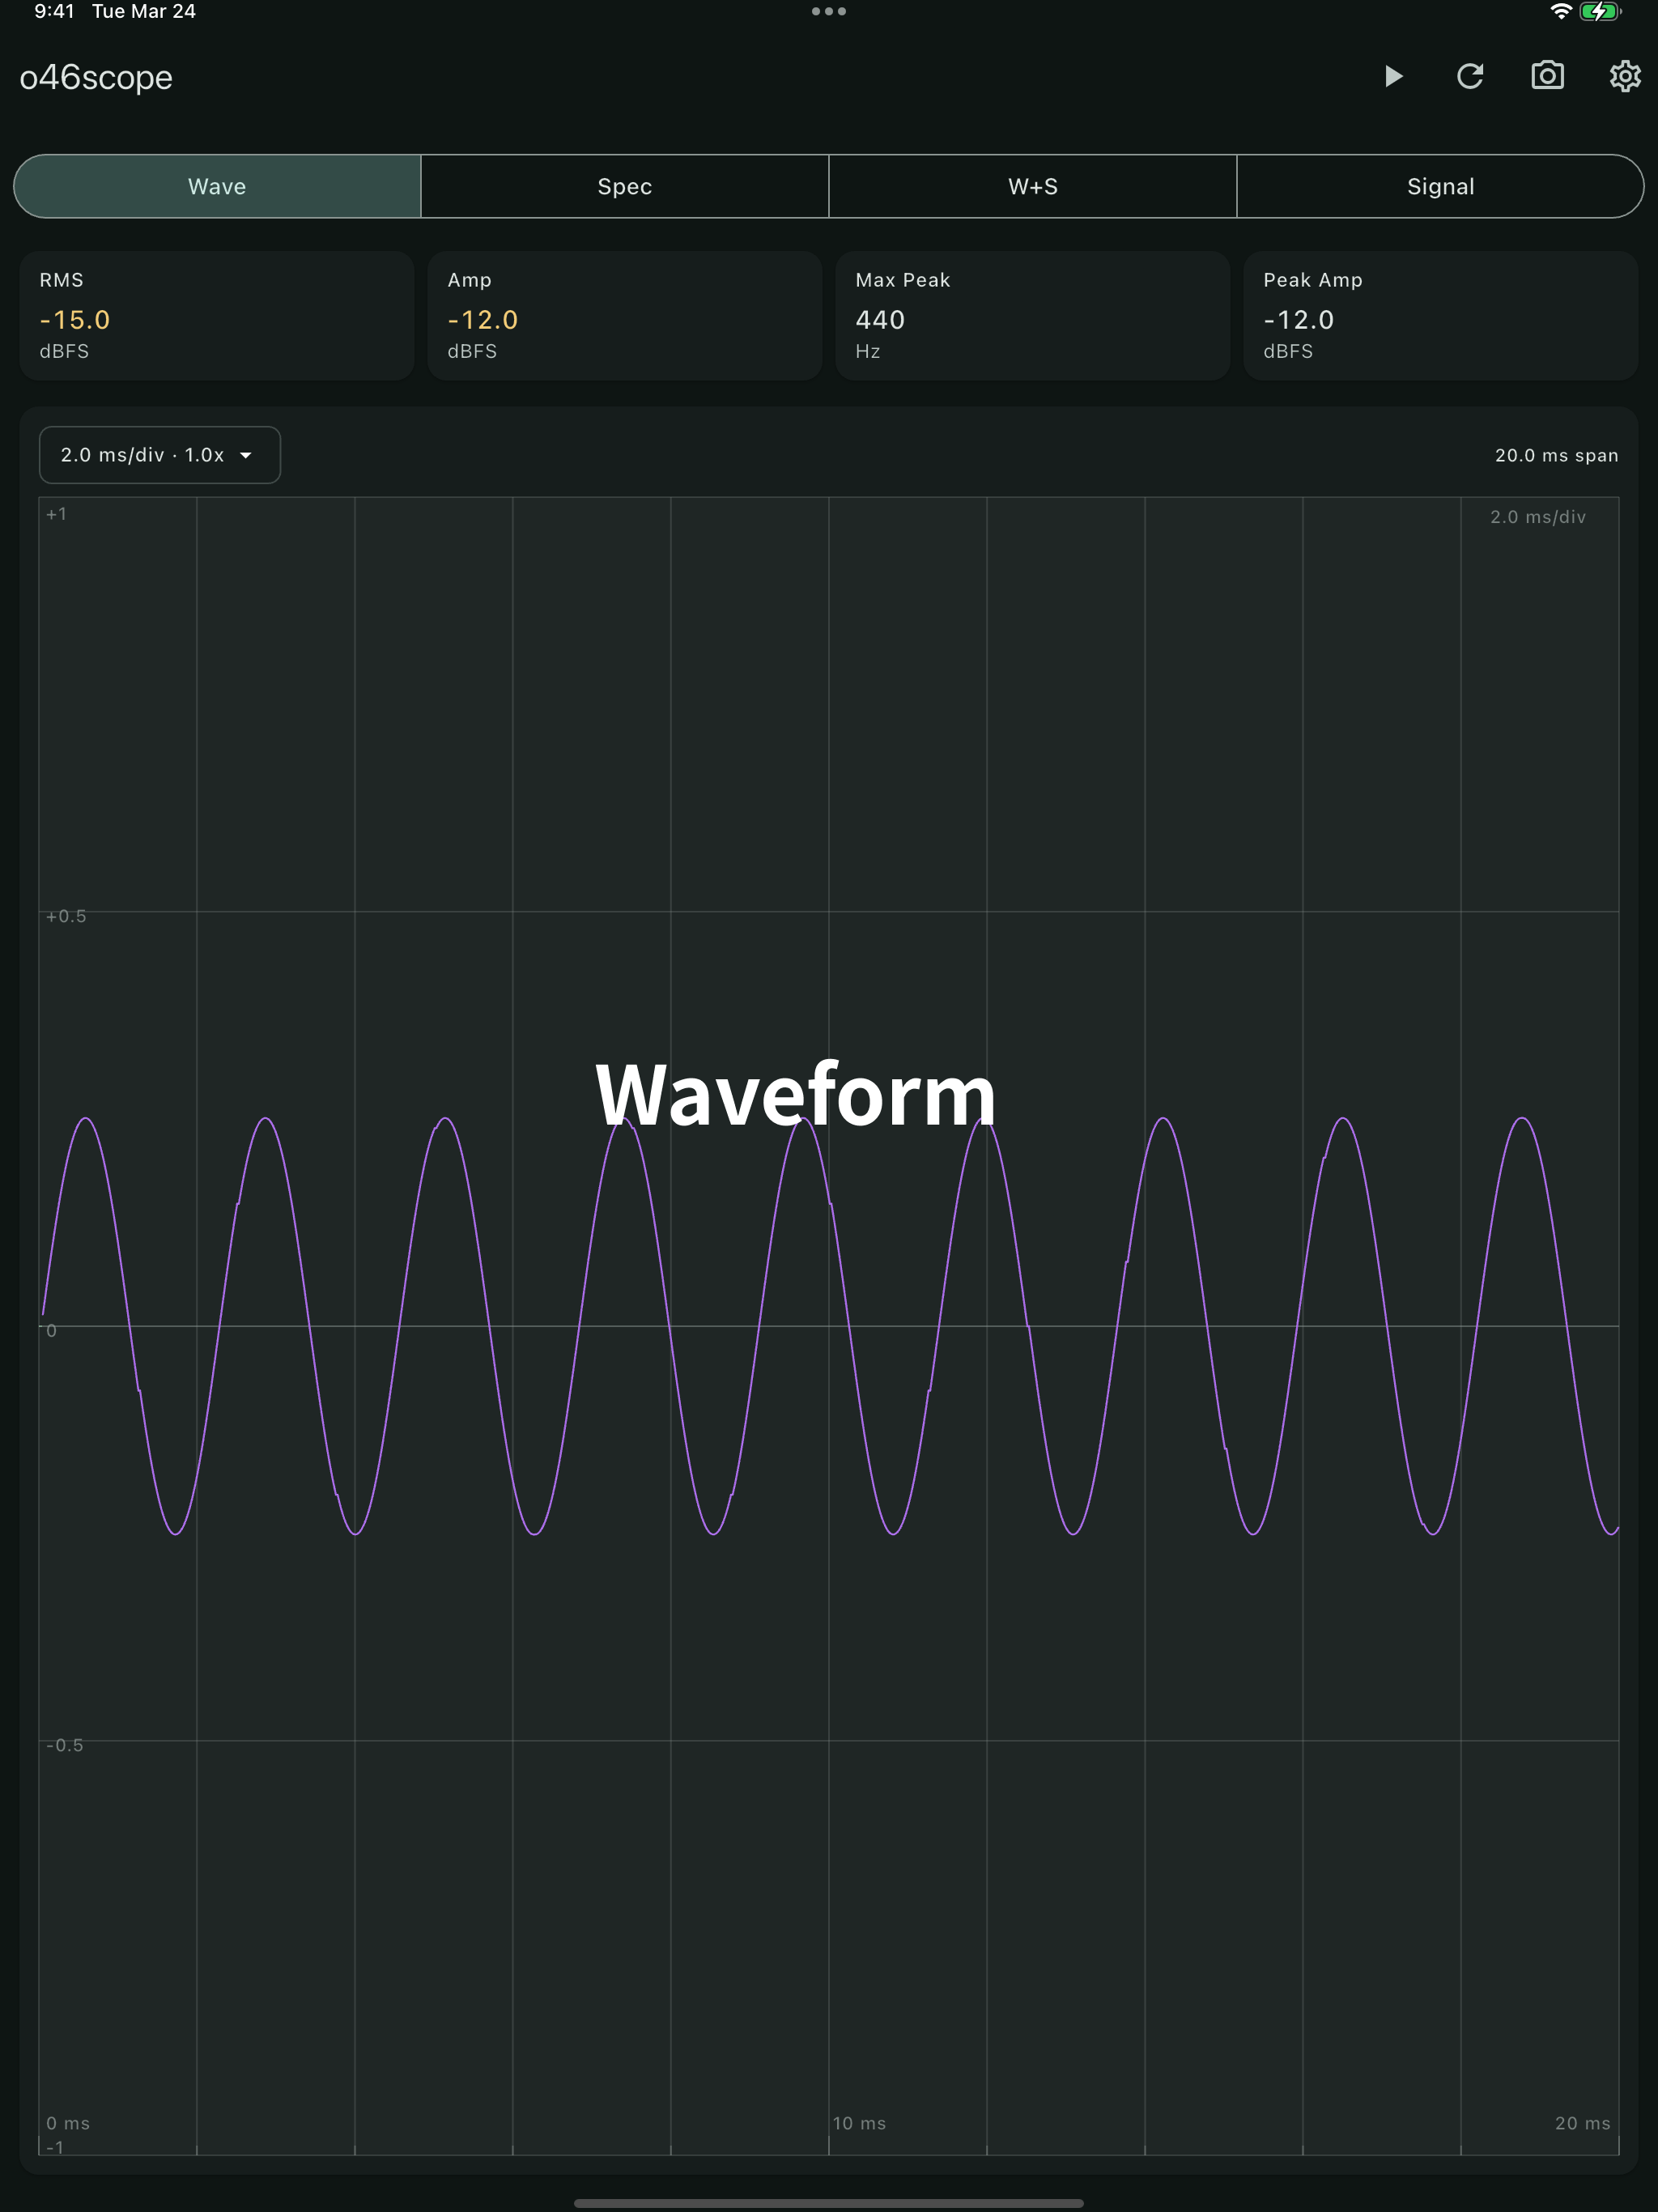Click the Max Peak 440 Hz card
Image resolution: width=1658 pixels, height=2212 pixels.
(x=1033, y=315)
